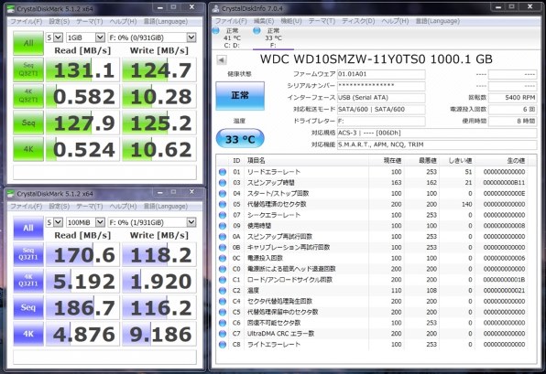Open 機能(U) menu in CrystalDiskInfo
The width and height of the screenshot is (546, 374).
pos(291,21)
